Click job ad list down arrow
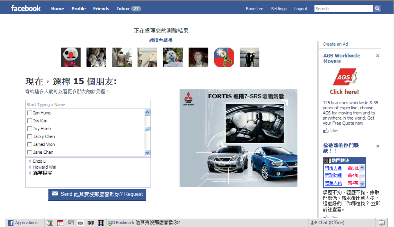394x227 pixels. tap(362, 184)
